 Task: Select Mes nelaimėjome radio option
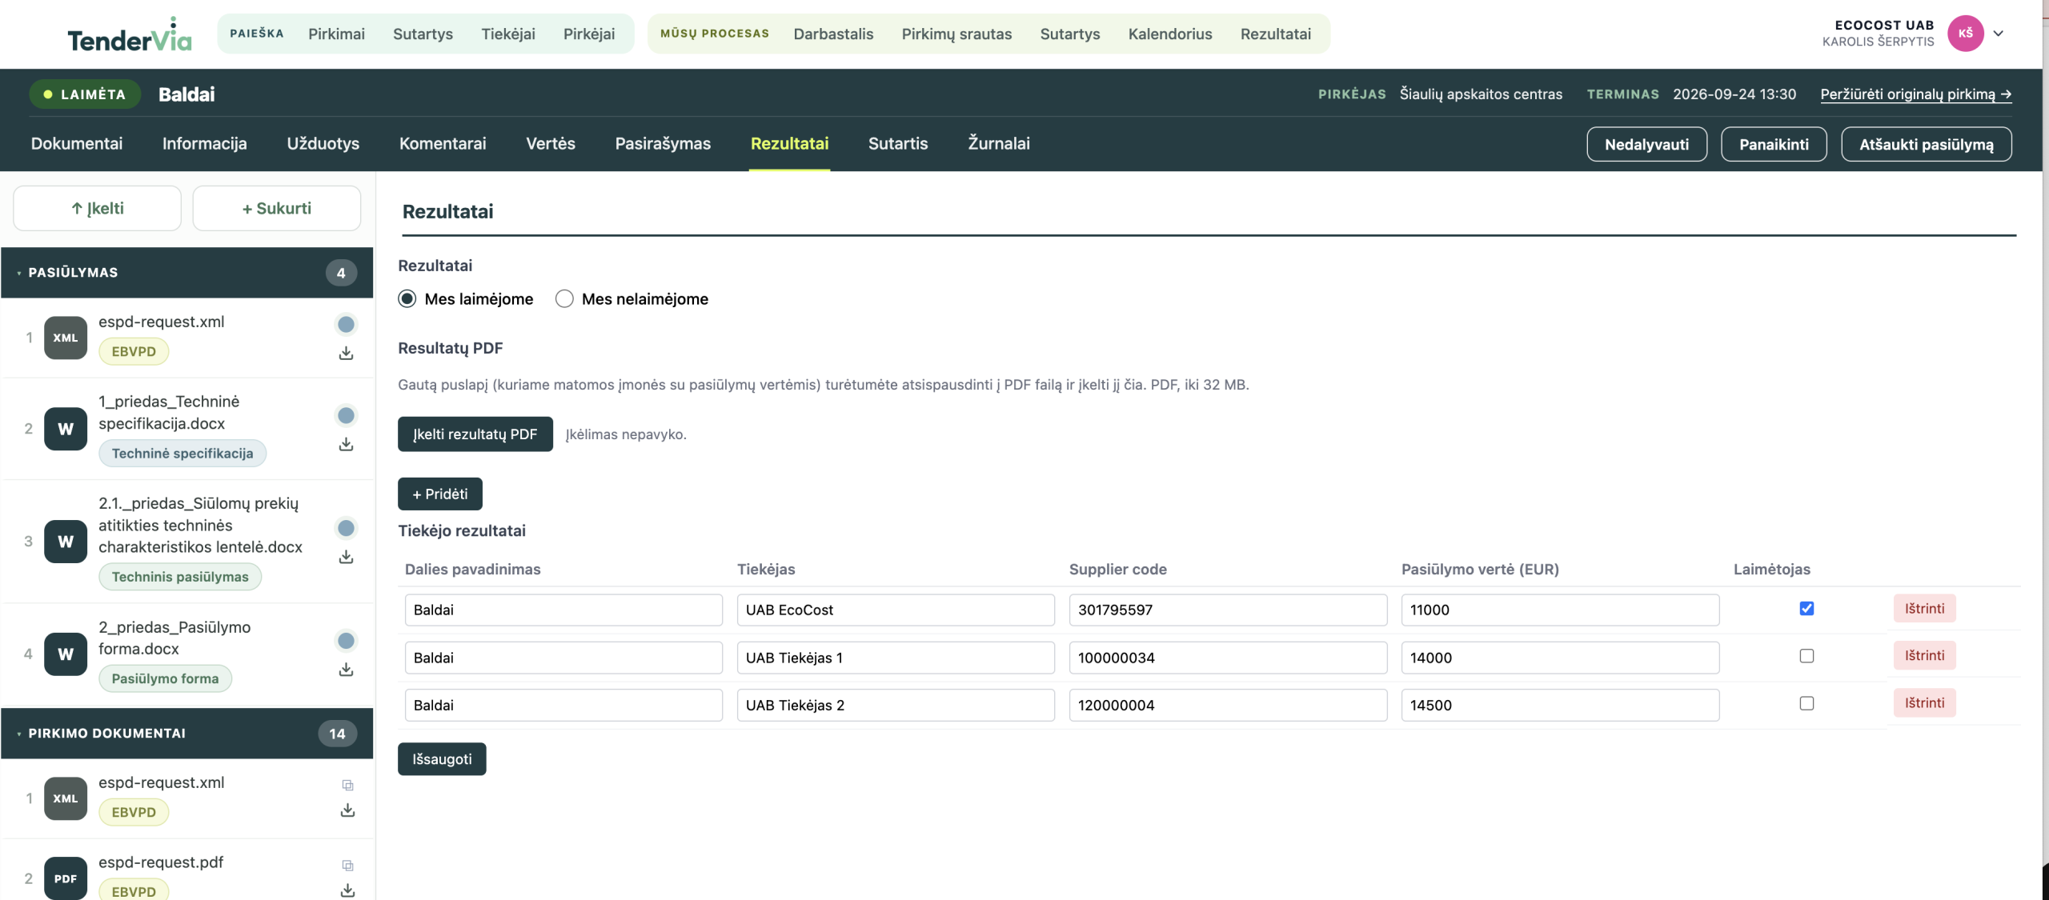click(564, 299)
